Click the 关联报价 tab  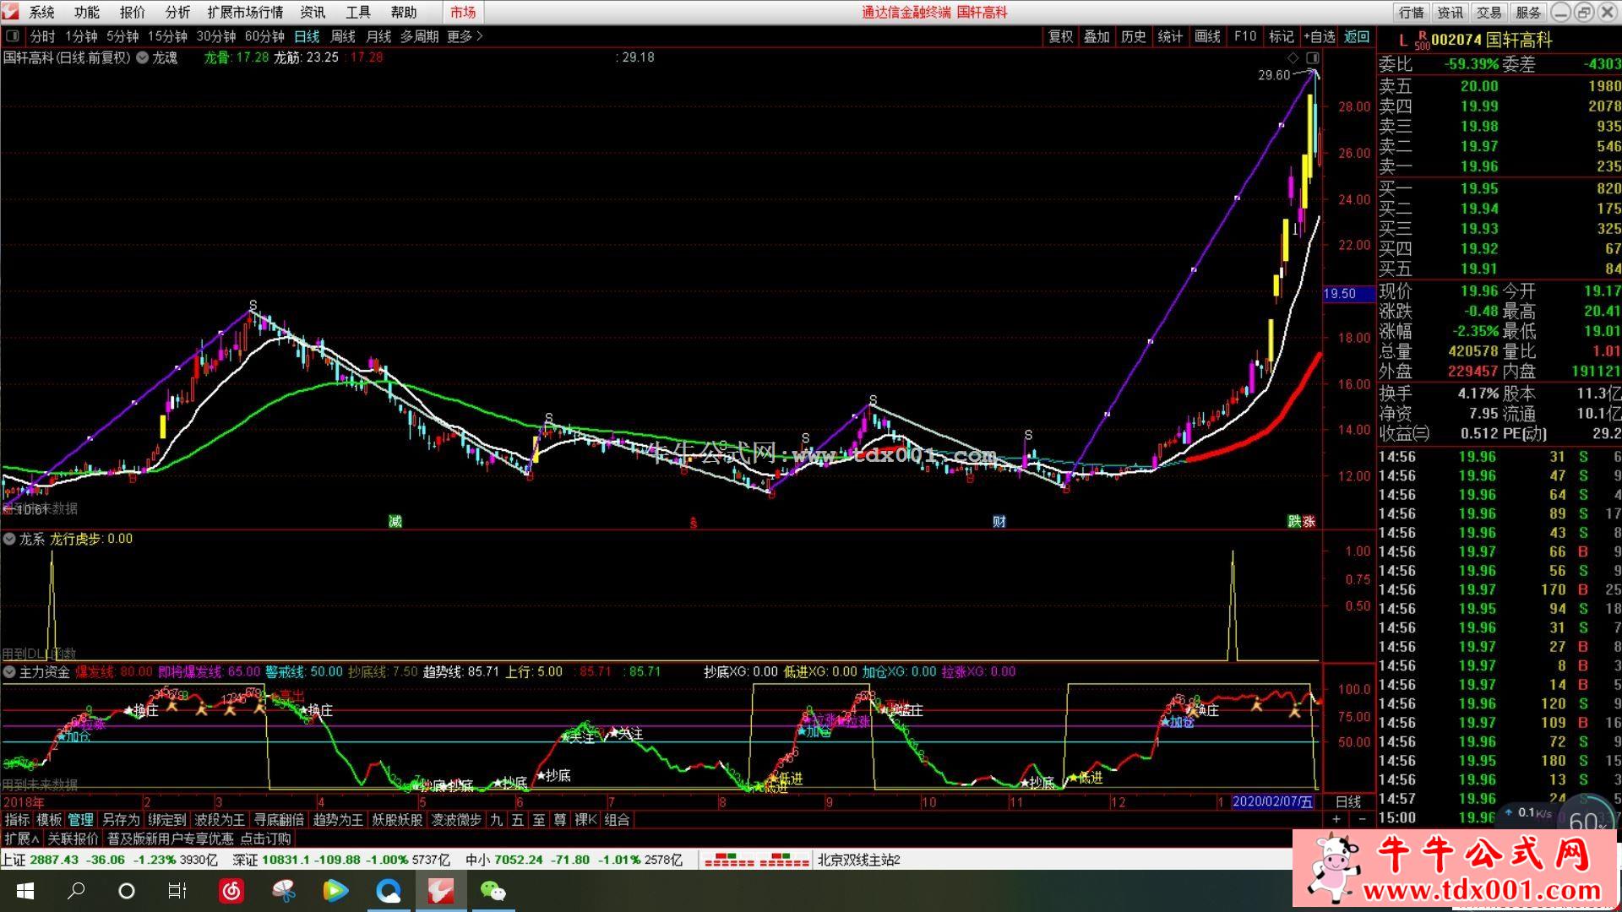[73, 839]
